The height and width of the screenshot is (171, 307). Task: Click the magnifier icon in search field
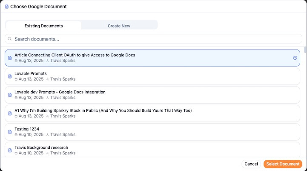click(x=10, y=39)
